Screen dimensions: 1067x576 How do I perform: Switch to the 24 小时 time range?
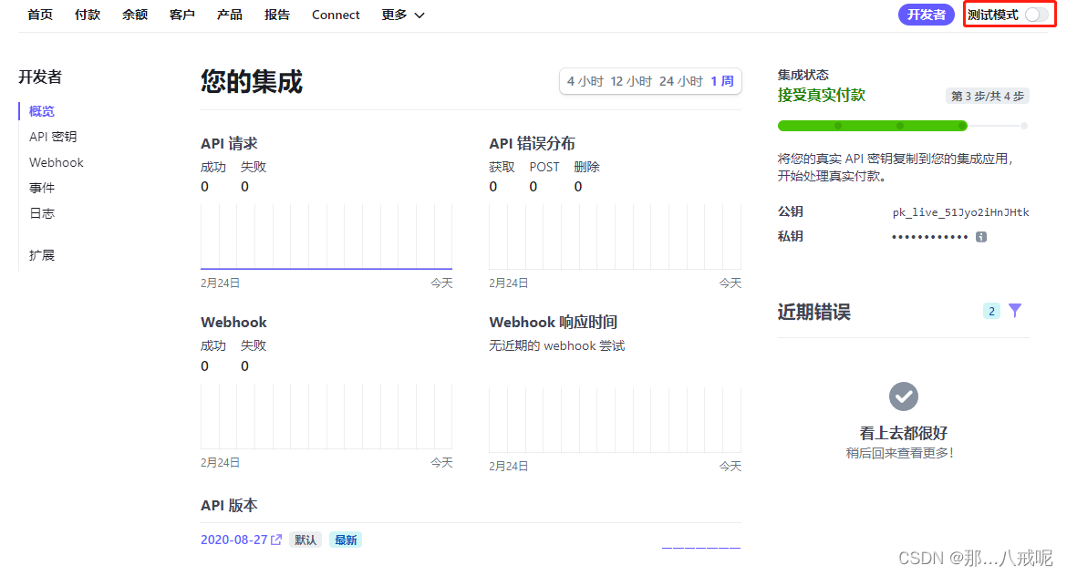tap(679, 80)
